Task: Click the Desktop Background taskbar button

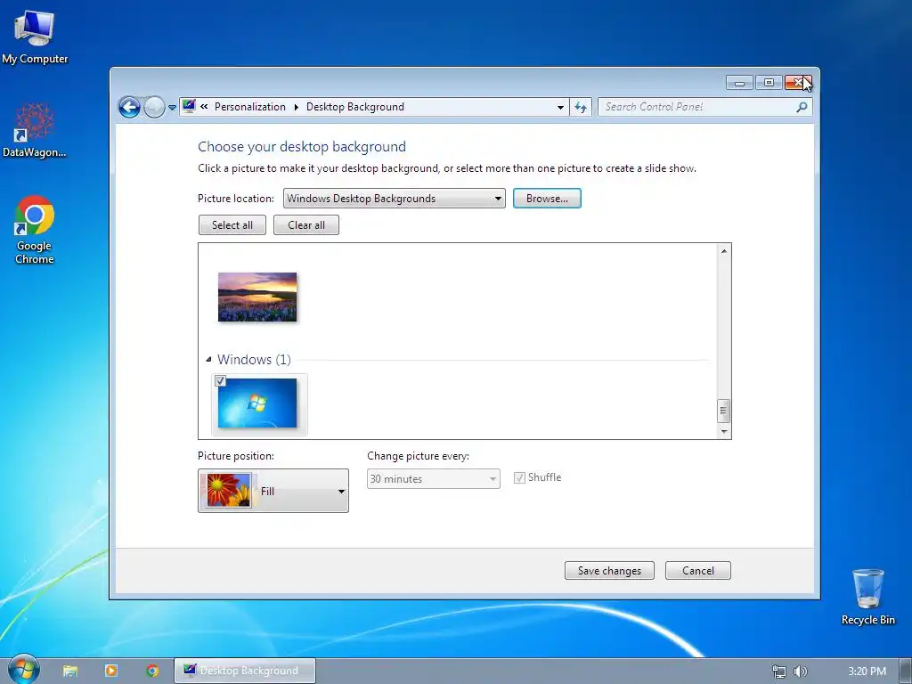Action: point(245,671)
